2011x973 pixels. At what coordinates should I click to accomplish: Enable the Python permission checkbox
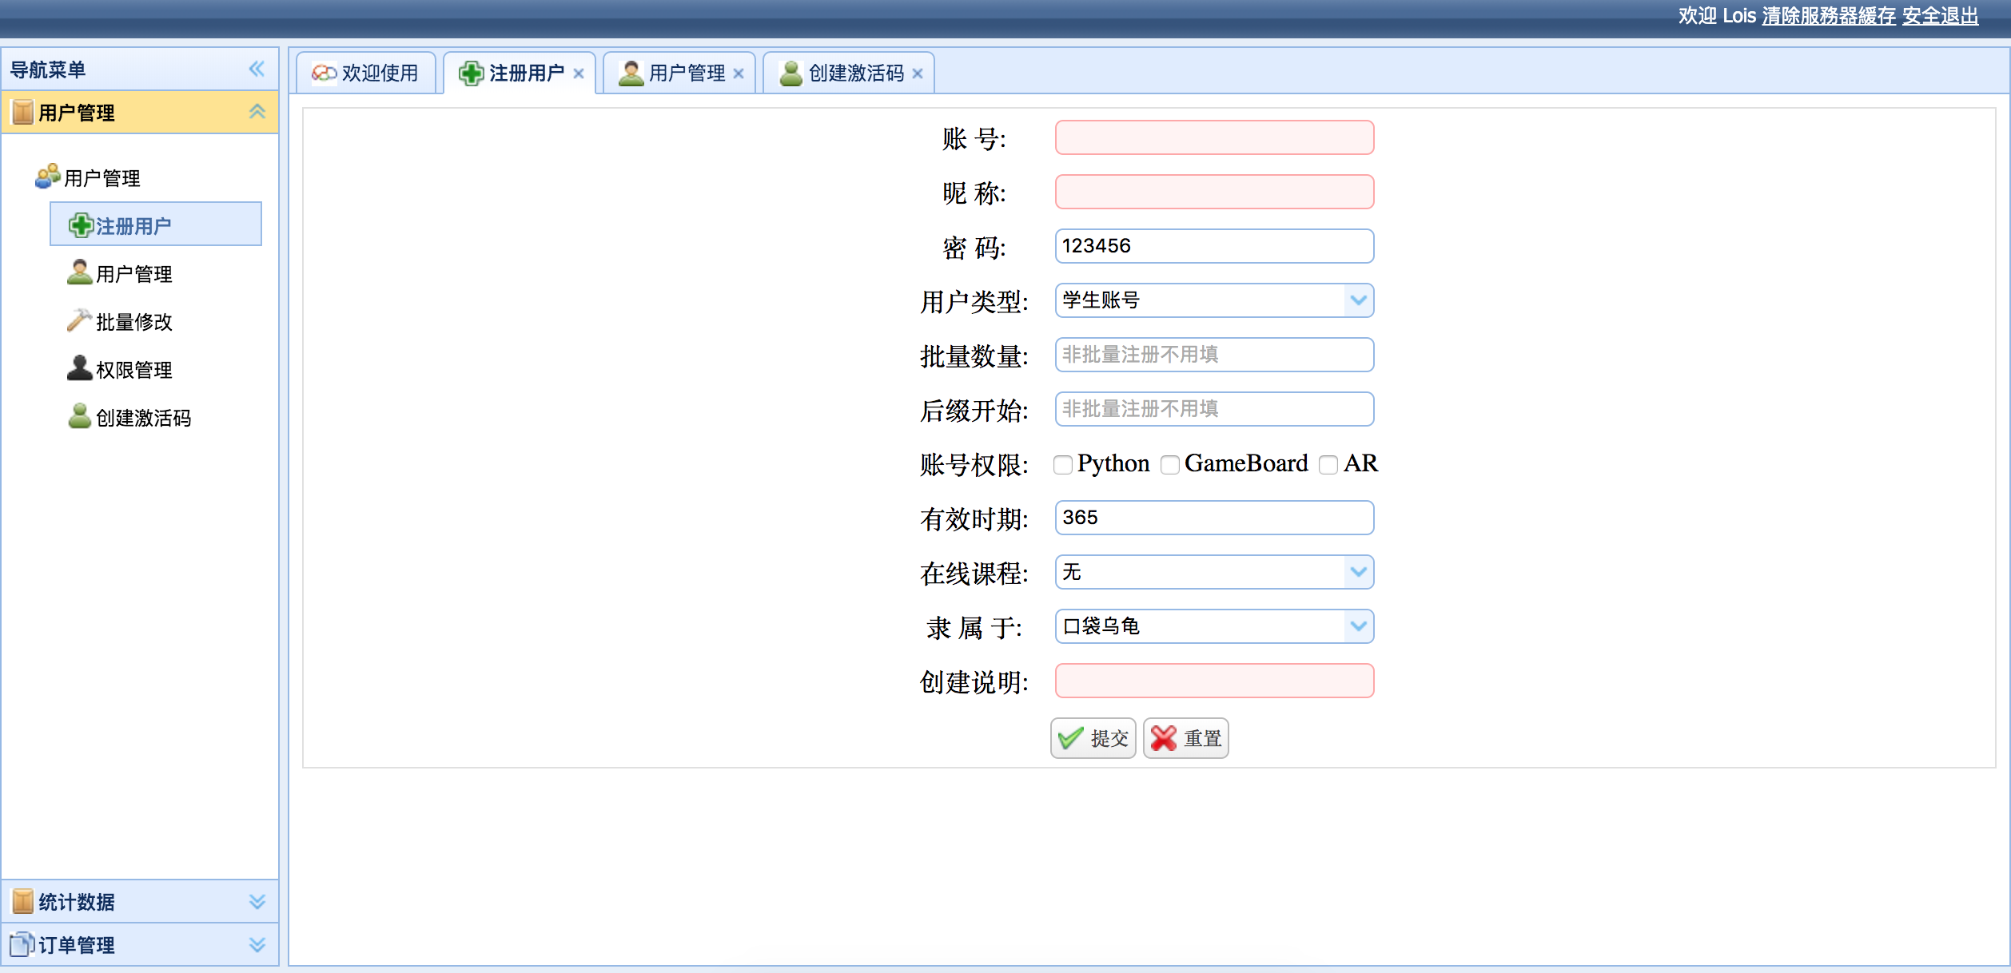pos(1062,465)
